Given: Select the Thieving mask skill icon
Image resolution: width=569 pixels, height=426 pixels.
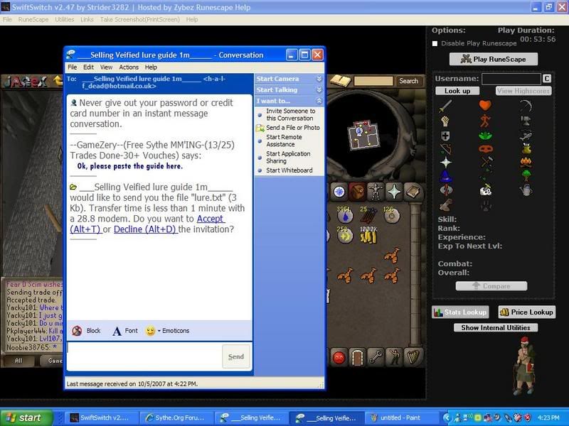Looking at the screenshot, I should pos(485,148).
